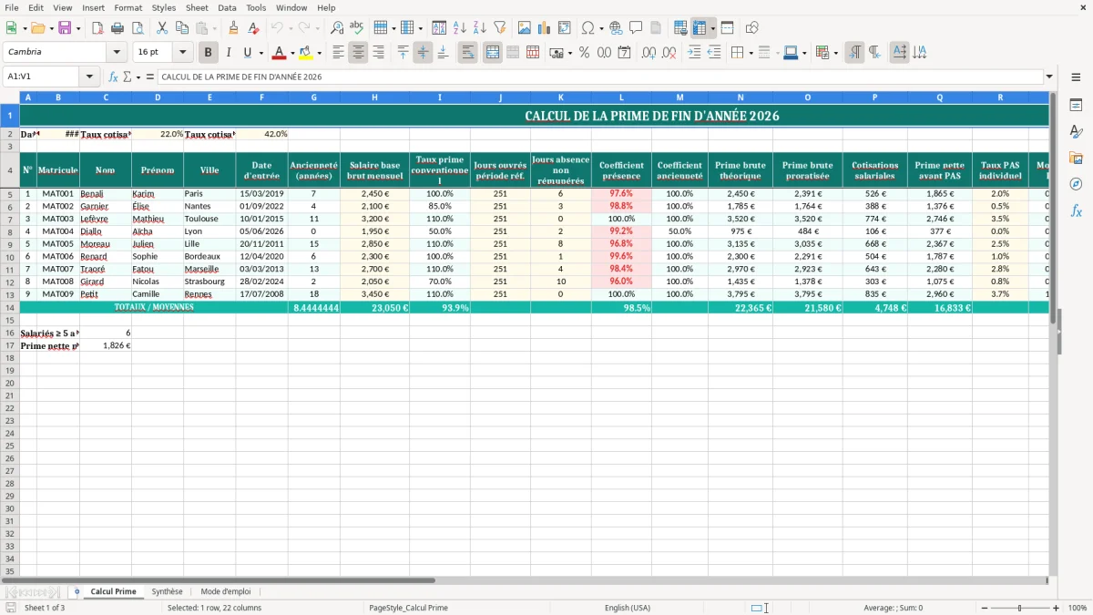Click the Select All corner button
This screenshot has width=1093, height=615.
(x=9, y=97)
